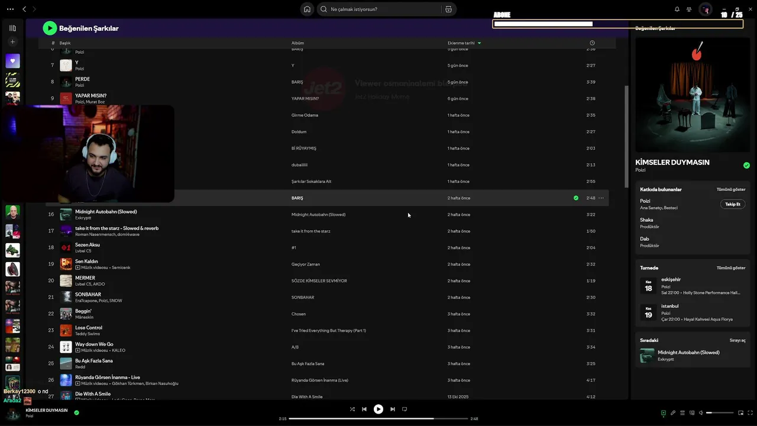Toggle saved checkmark on highlighted BARIŞ row
757x426 pixels.
pyautogui.click(x=576, y=198)
